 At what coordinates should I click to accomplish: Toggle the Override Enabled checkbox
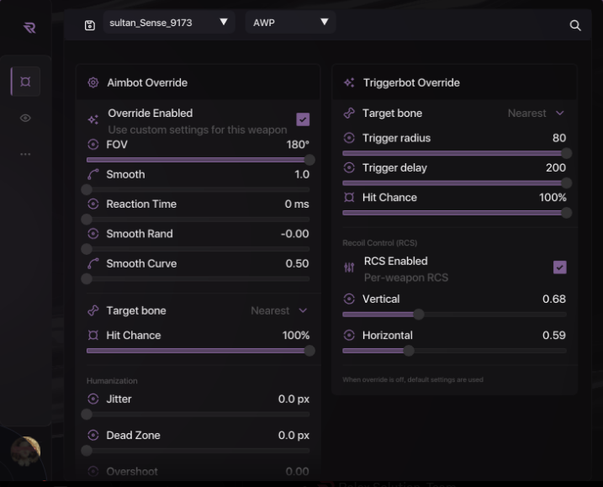[303, 119]
